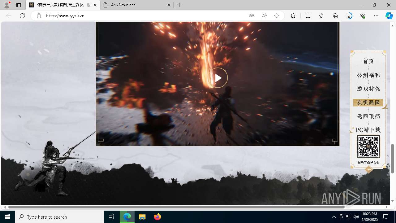This screenshot has width=396, height=223.
Task: Activate Read aloud icon
Action: click(264, 16)
